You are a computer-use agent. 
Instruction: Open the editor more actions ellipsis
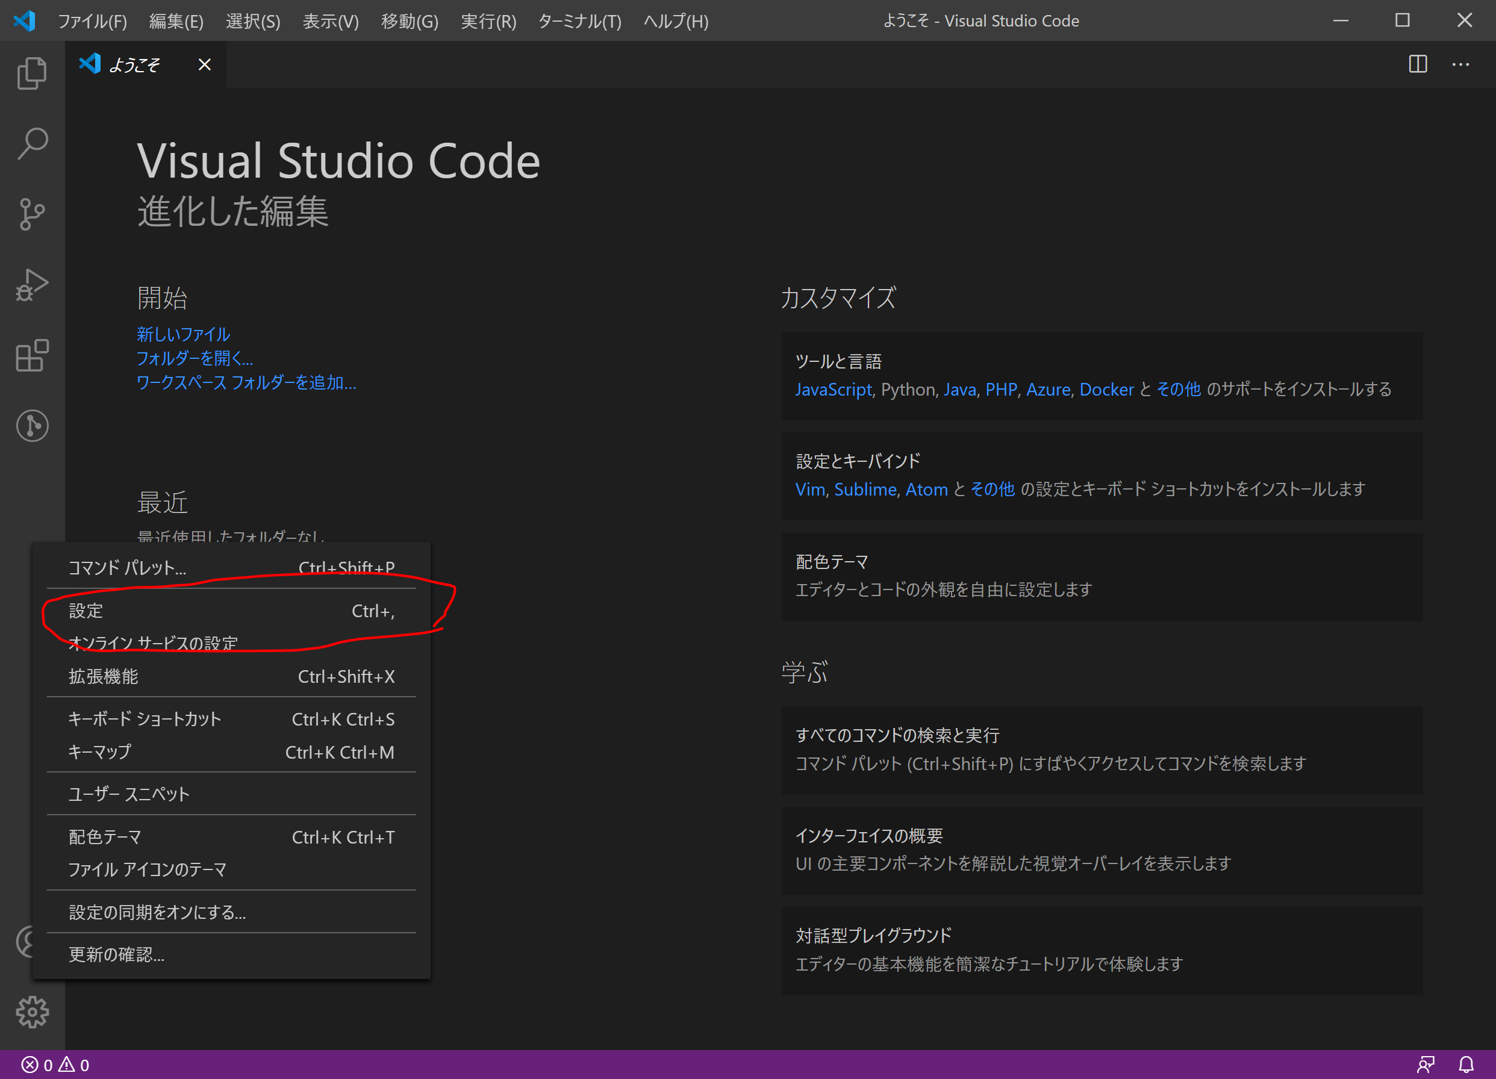click(1460, 64)
